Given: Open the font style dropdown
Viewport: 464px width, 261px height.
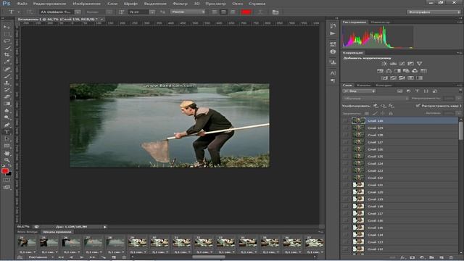Looking at the screenshot, I should (x=109, y=12).
